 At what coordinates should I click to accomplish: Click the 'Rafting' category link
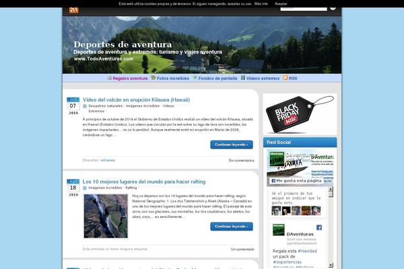coord(131,188)
